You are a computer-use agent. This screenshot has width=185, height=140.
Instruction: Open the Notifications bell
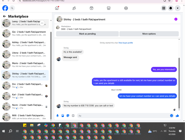click(171, 8)
